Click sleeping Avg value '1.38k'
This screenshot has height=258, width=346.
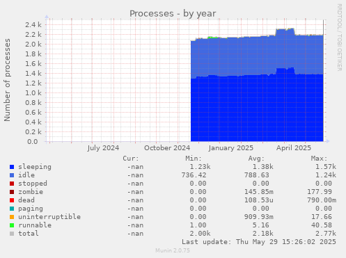(x=263, y=167)
